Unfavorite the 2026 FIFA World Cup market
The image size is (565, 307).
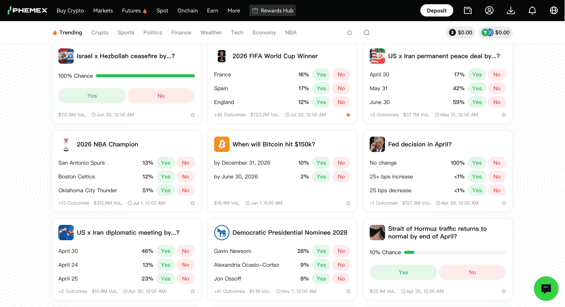coord(348,115)
